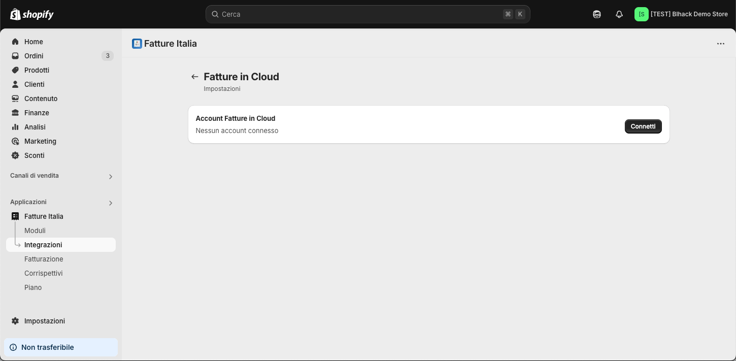Click the Canali di vendita label

click(35, 176)
